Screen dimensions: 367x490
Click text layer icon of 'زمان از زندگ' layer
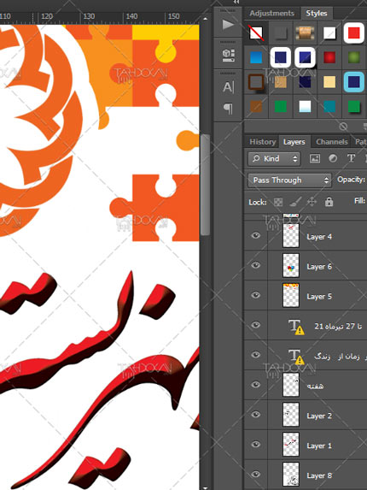295,357
